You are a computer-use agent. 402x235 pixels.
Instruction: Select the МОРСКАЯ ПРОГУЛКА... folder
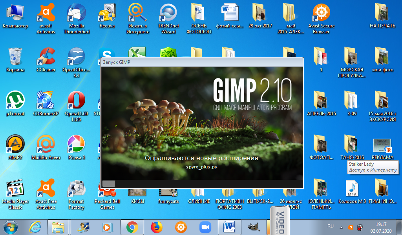click(352, 62)
